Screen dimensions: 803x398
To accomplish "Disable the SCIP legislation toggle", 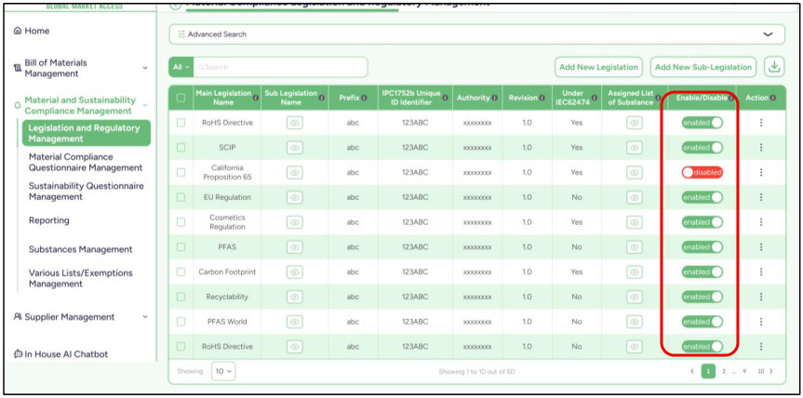I will (x=703, y=147).
